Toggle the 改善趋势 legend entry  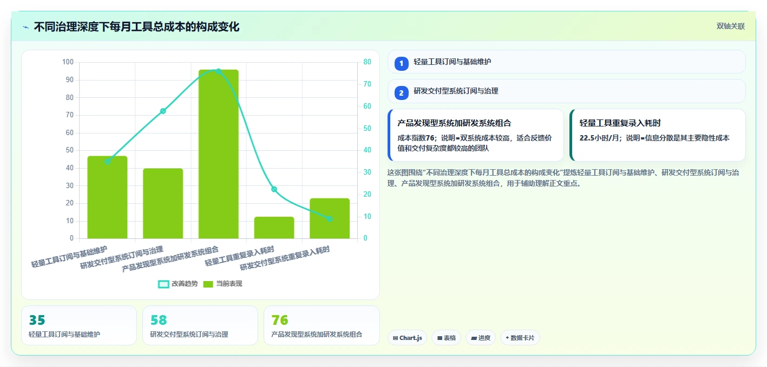pyautogui.click(x=178, y=284)
